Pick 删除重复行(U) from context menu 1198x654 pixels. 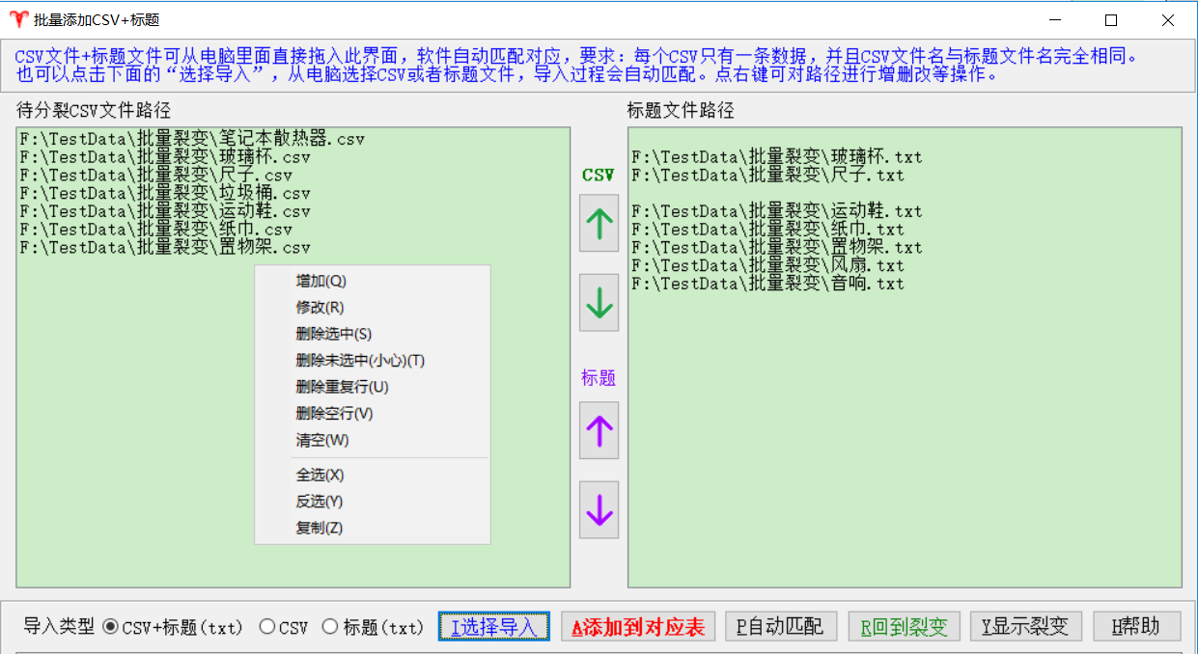tap(342, 387)
